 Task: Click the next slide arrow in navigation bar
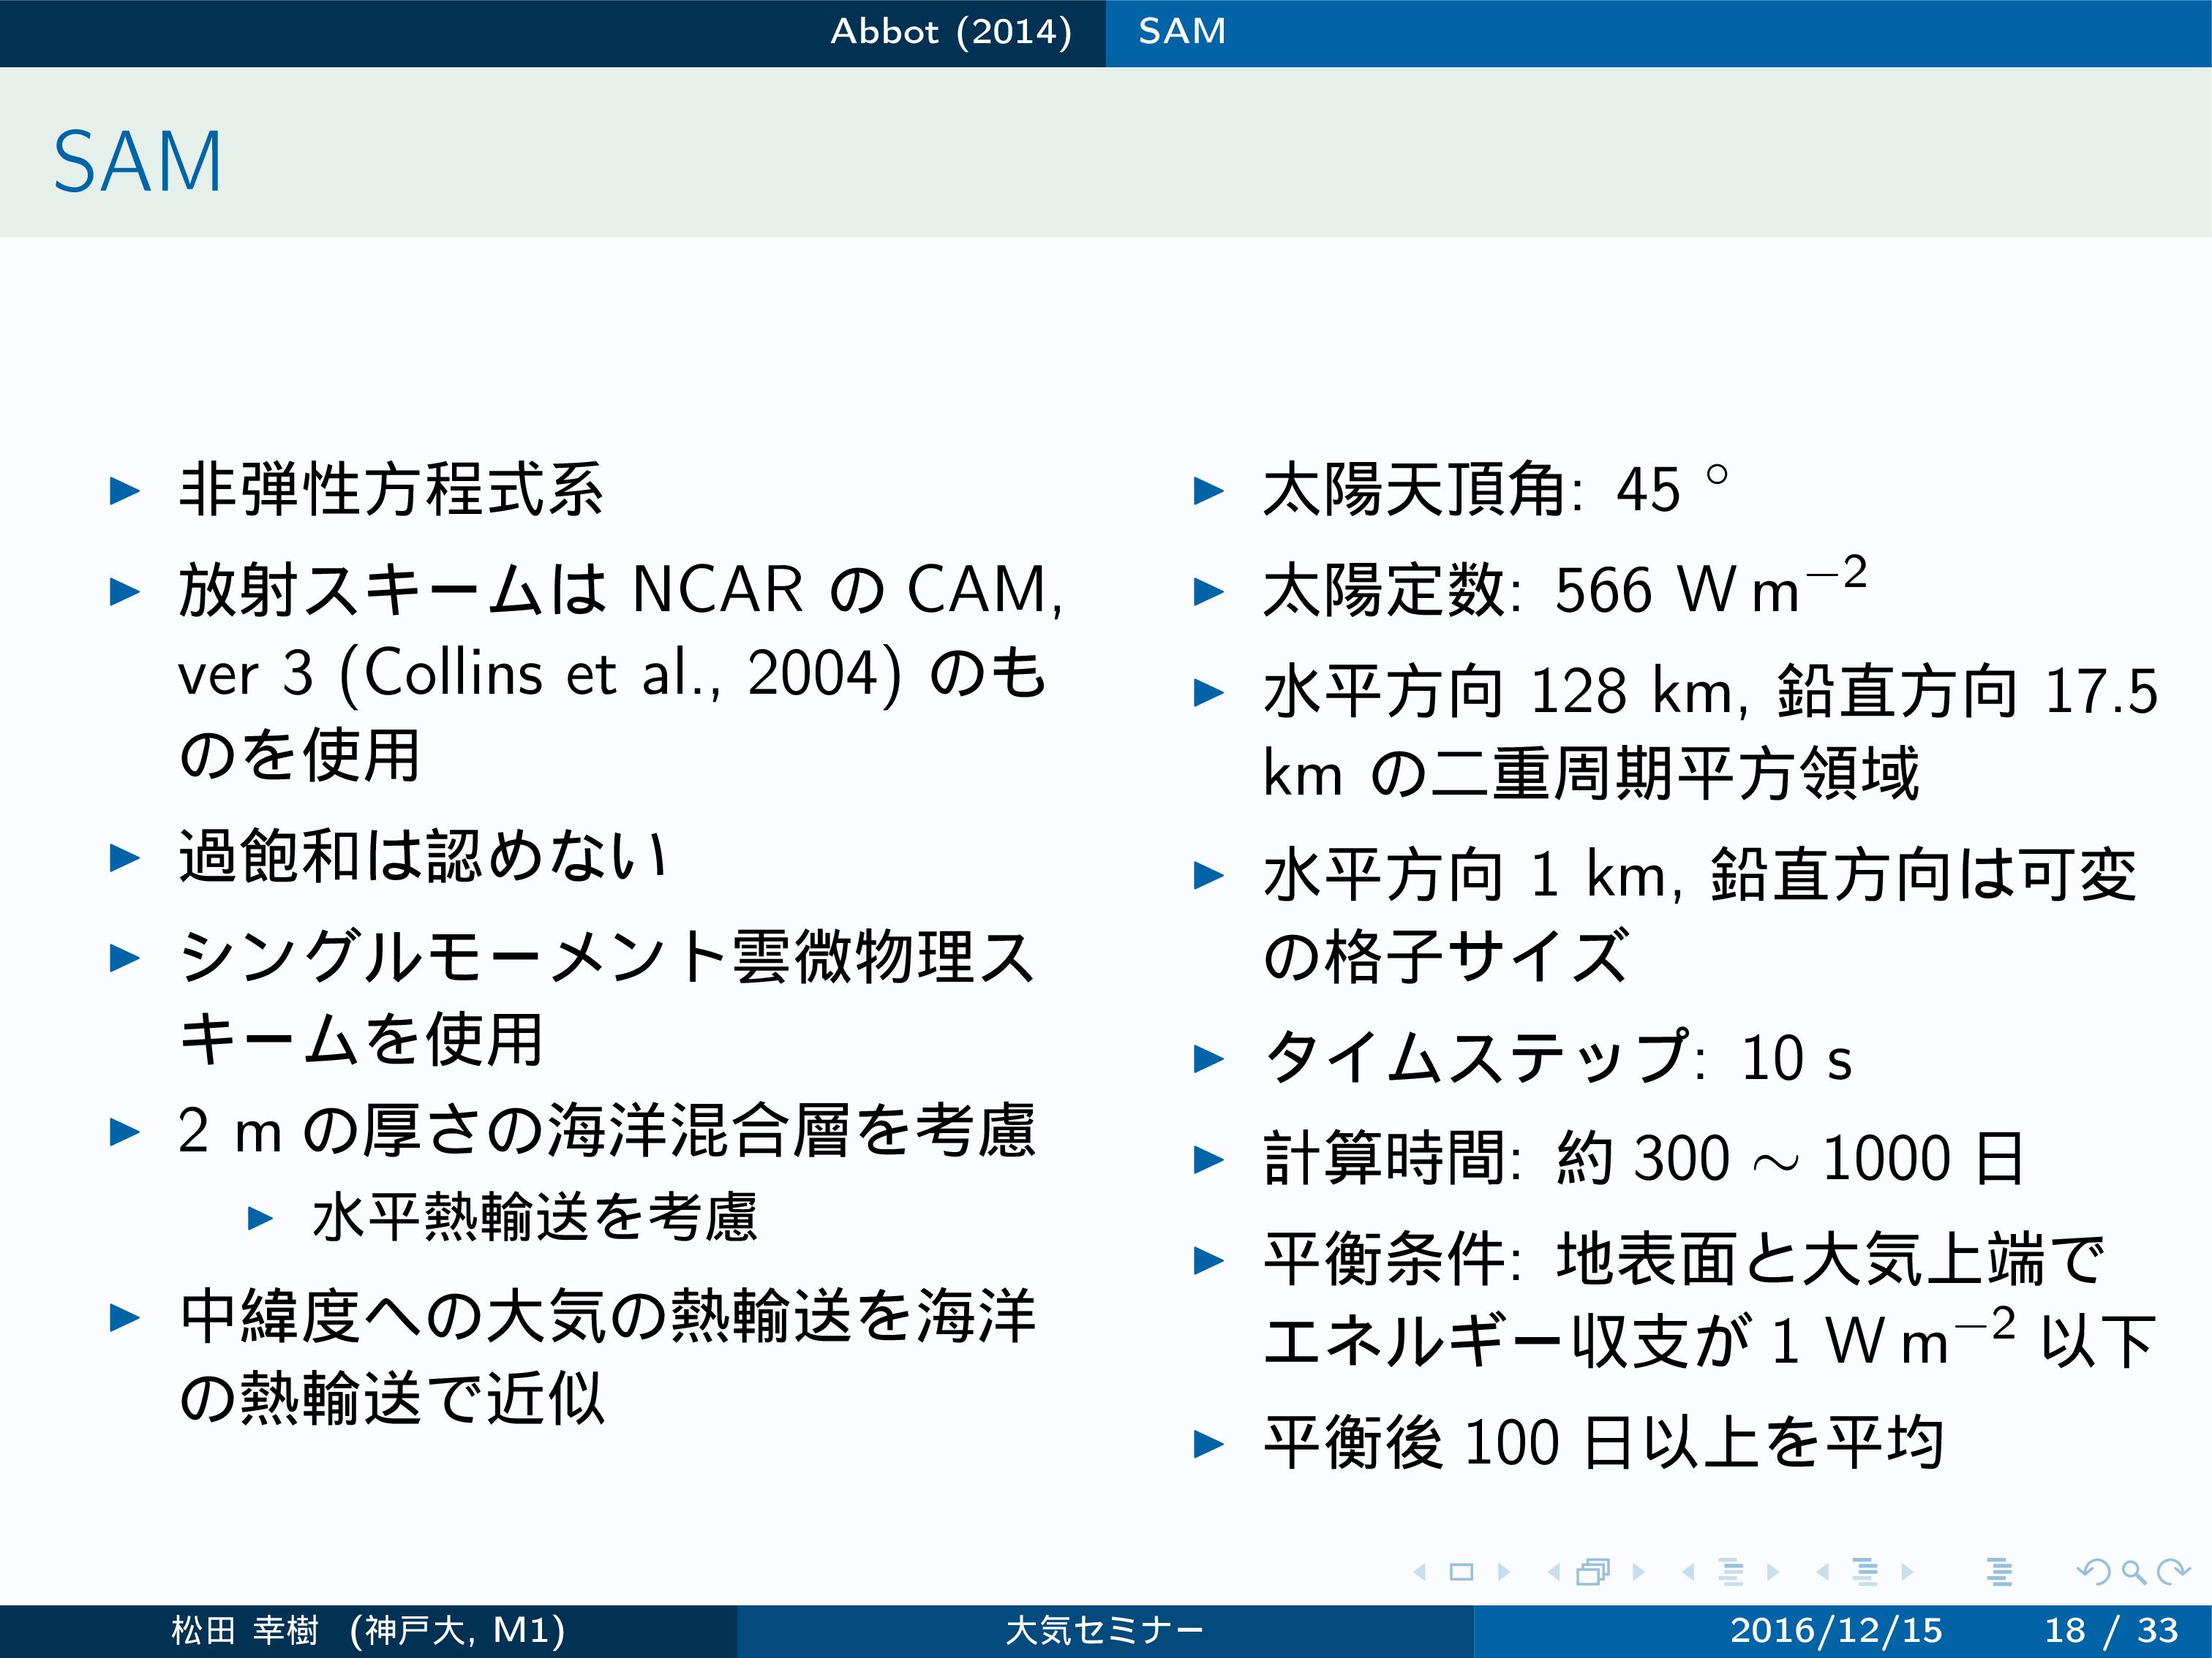coord(1504,1572)
